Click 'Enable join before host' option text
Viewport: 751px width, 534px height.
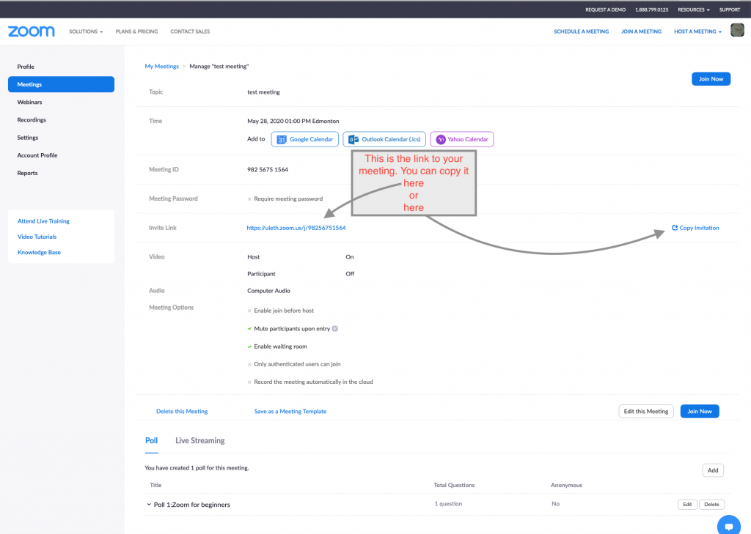pyautogui.click(x=284, y=311)
